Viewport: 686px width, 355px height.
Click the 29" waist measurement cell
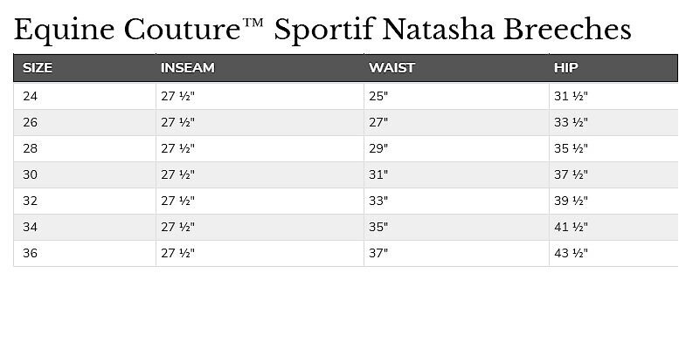[378, 148]
